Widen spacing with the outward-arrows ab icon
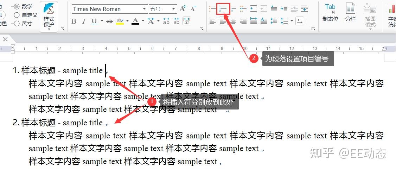 (166, 21)
